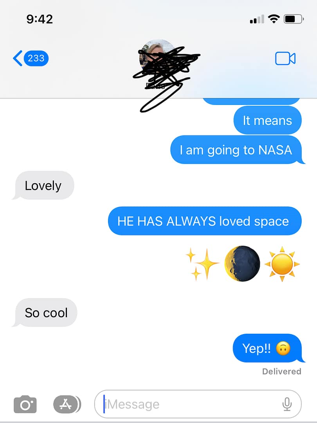Screen dimensions: 317x423
Task: Tap the crescent moon emoji
Action: coord(242,264)
